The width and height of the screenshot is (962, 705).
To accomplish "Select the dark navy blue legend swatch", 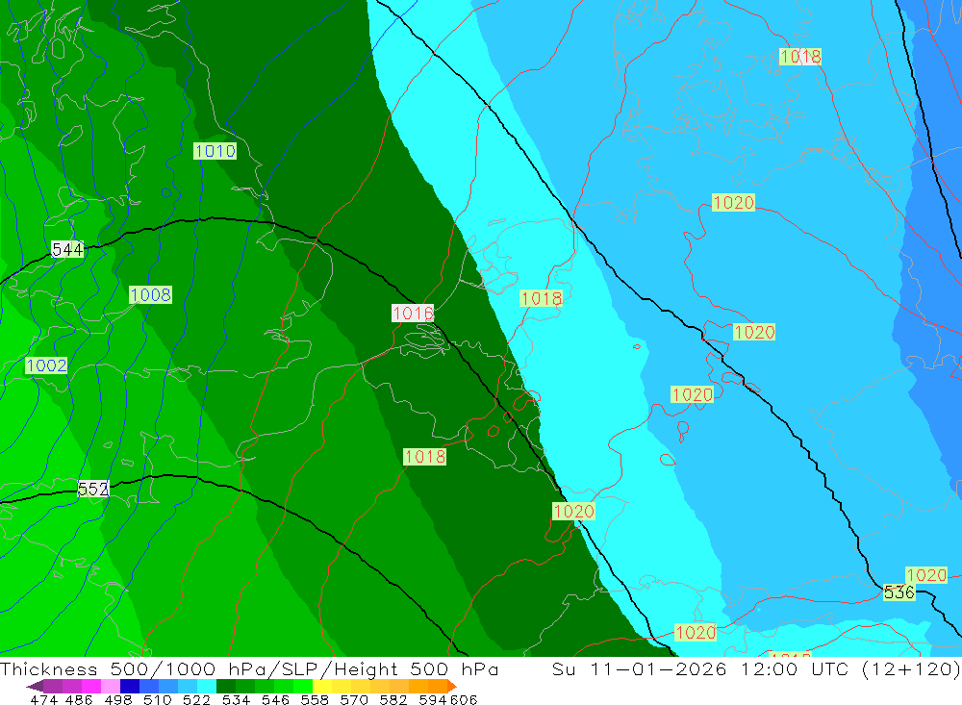I will tap(130, 686).
